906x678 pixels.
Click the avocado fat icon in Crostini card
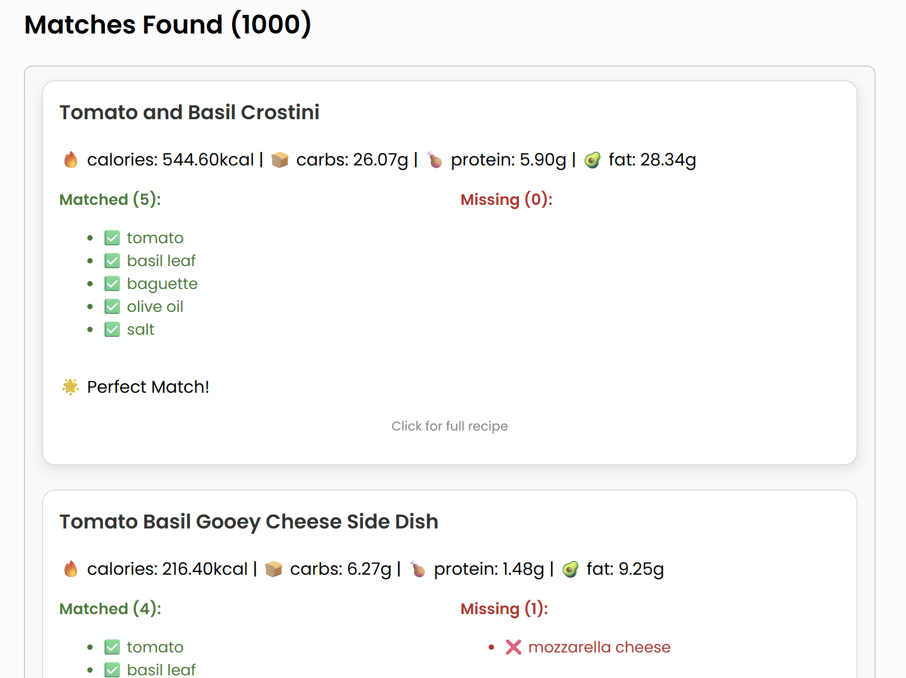click(592, 160)
